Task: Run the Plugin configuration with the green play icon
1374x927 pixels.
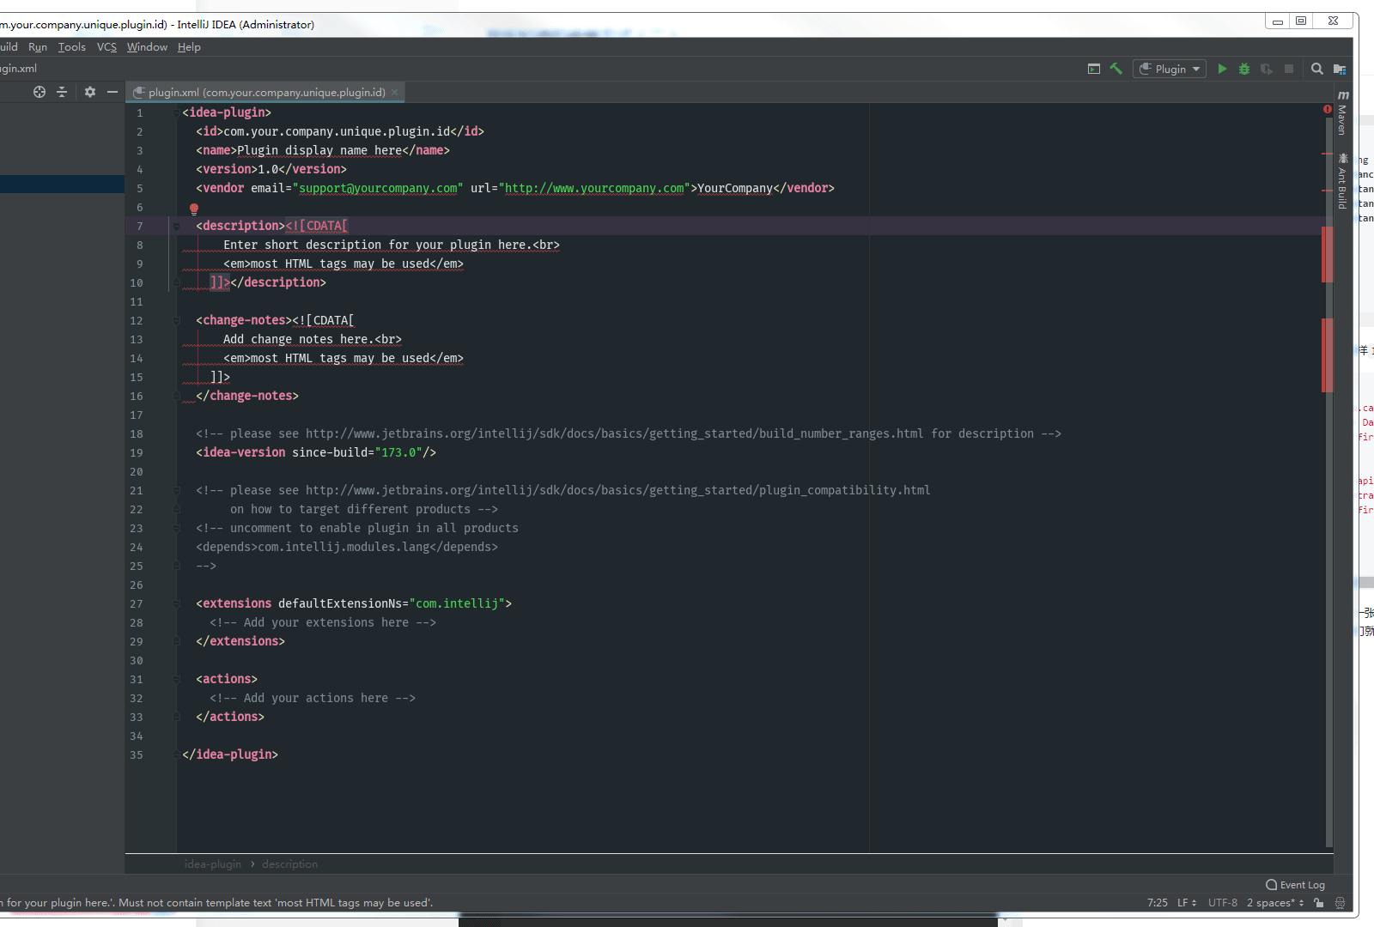Action: click(1222, 69)
